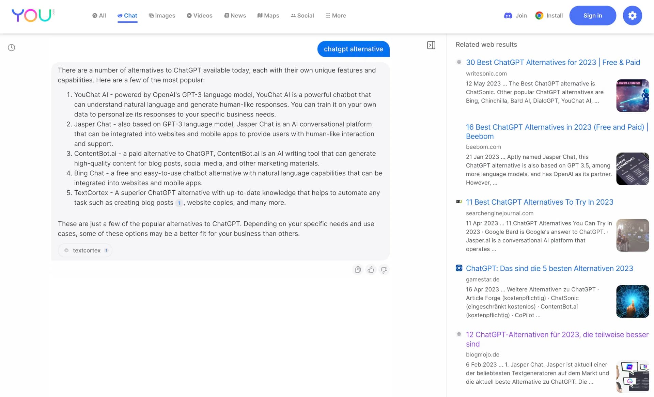Switch to the Images tab
The height and width of the screenshot is (397, 654).
pos(162,15)
